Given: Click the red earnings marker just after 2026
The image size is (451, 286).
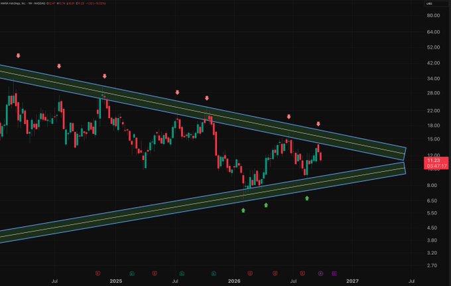Looking at the screenshot, I should pyautogui.click(x=250, y=273).
